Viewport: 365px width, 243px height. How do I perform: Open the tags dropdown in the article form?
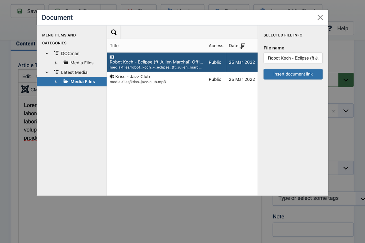coord(362,199)
